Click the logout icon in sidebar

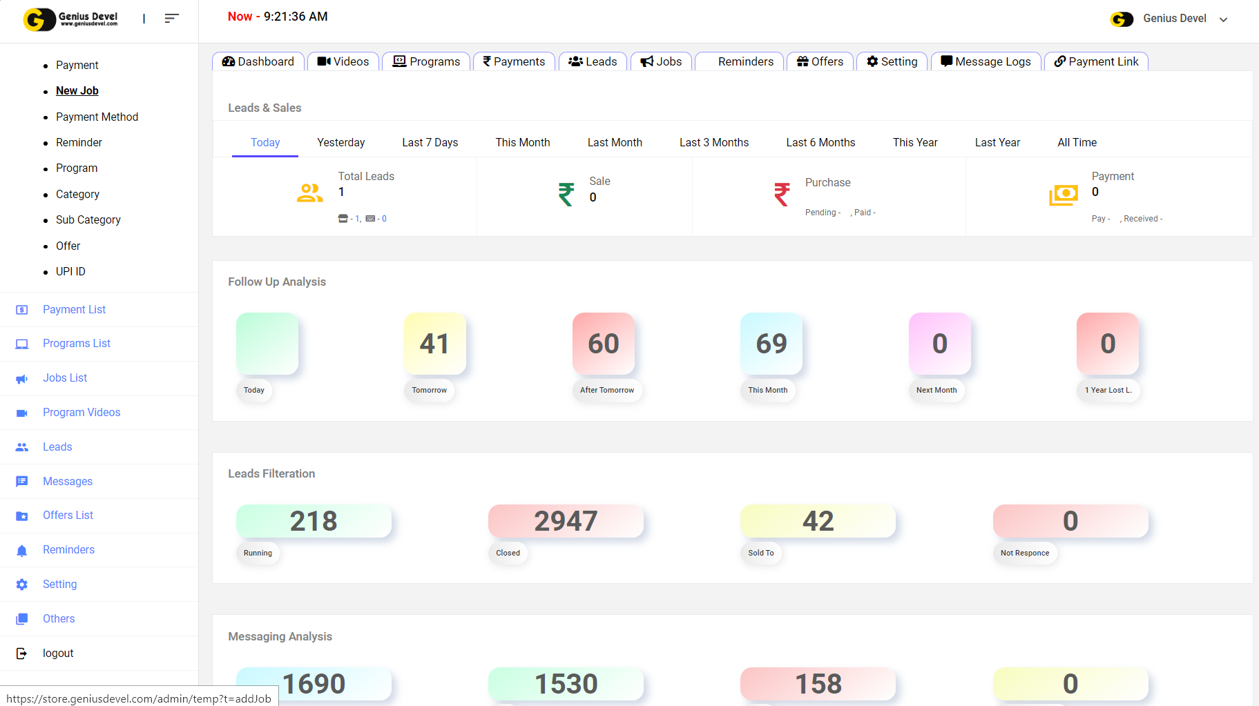[22, 654]
